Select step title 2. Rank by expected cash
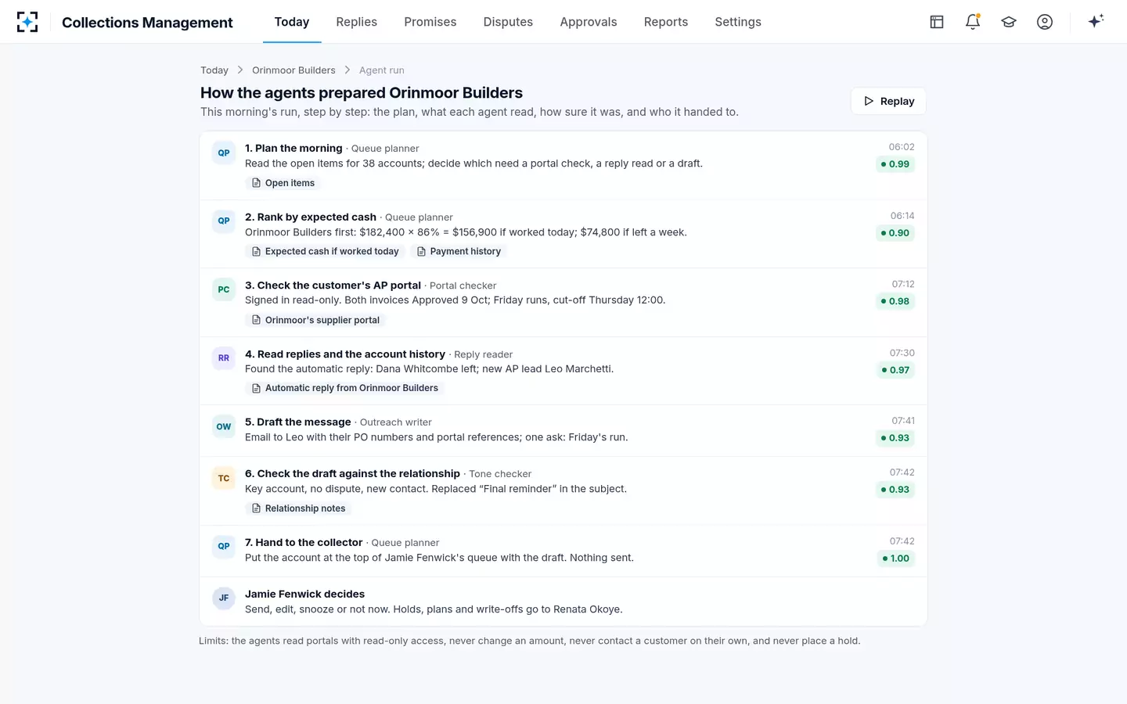 [x=311, y=217]
